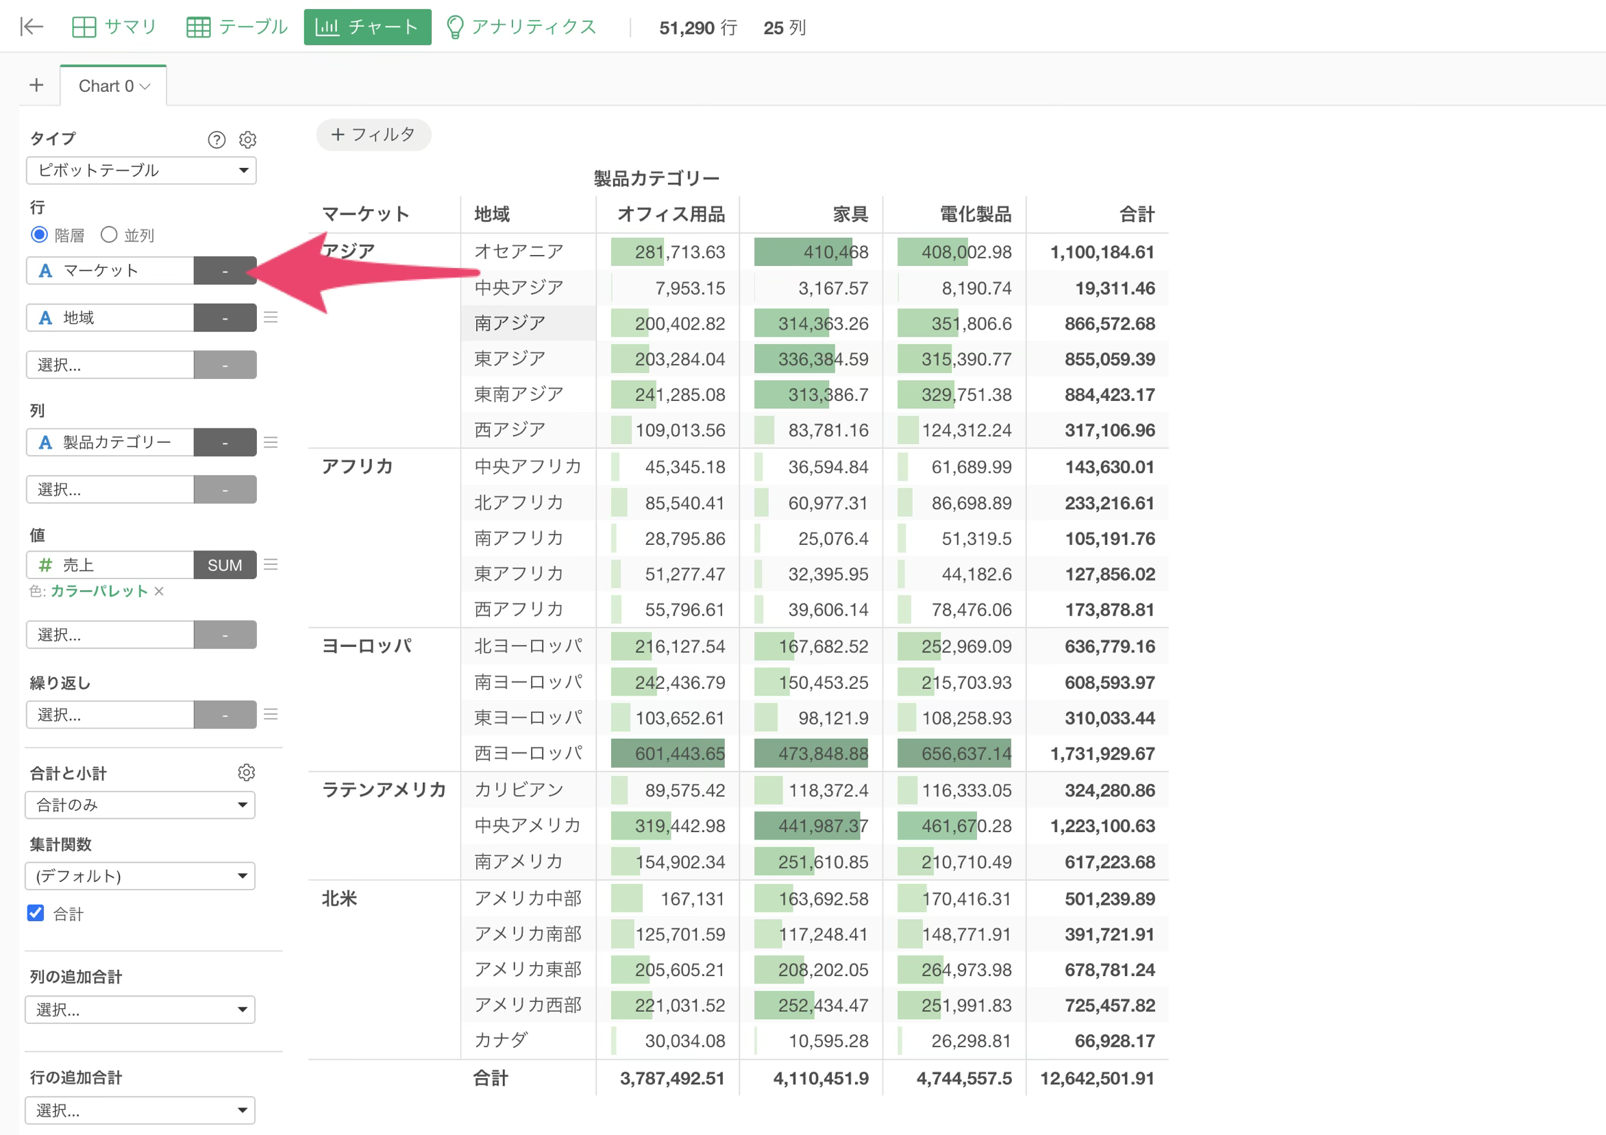Viewport: 1606px width, 1135px height.
Task: Open the SUM aggregation menu for 売上
Action: point(225,565)
